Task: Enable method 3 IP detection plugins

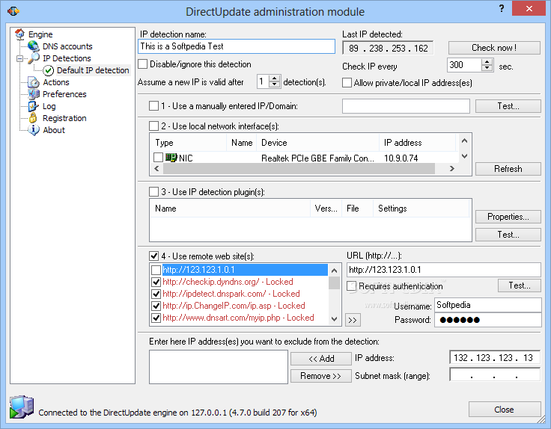Action: tap(154, 192)
